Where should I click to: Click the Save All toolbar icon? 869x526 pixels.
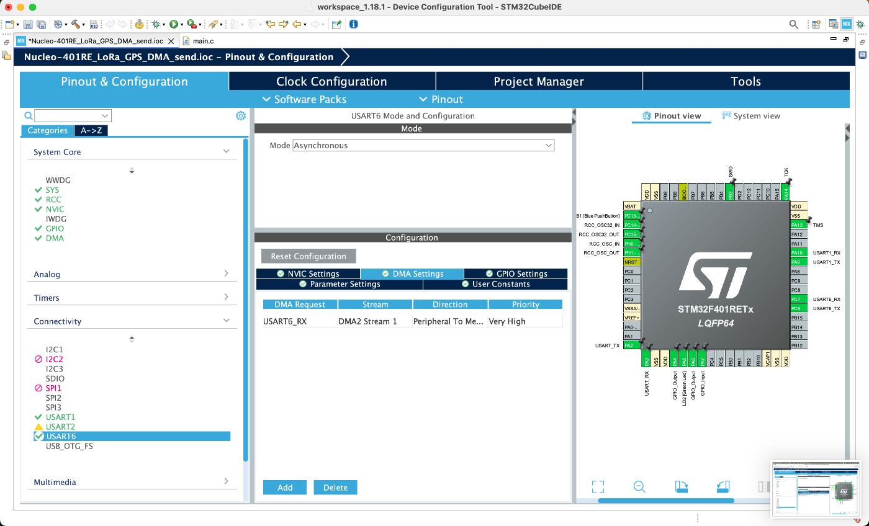pos(41,24)
